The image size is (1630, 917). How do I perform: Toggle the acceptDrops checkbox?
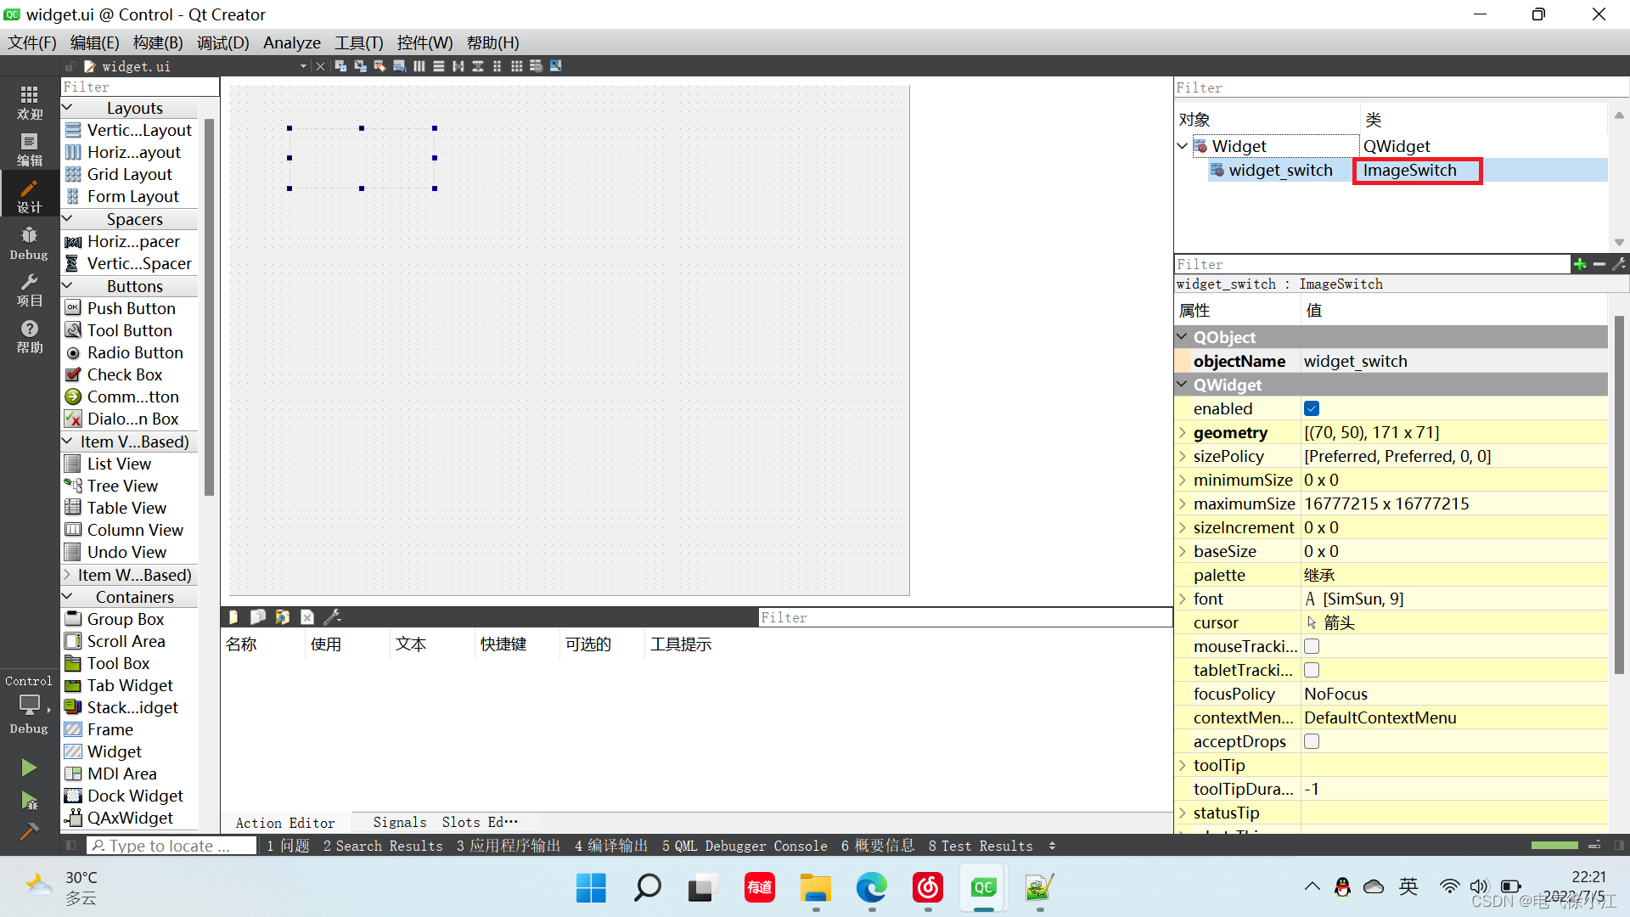(1312, 740)
